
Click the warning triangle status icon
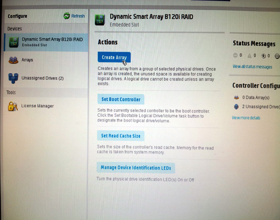[249, 56]
